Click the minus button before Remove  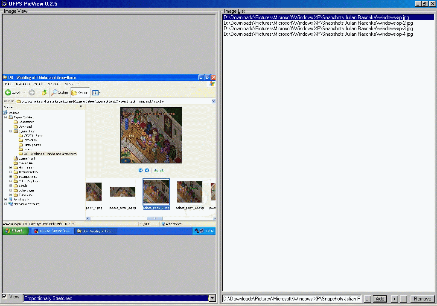click(403, 299)
